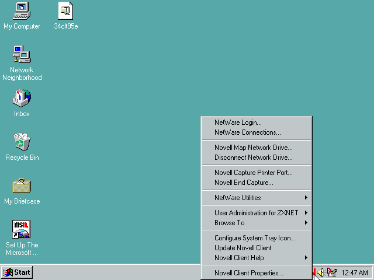The image size is (374, 280).
Task: Select Novell Map Network Drive...
Action: coord(257,148)
